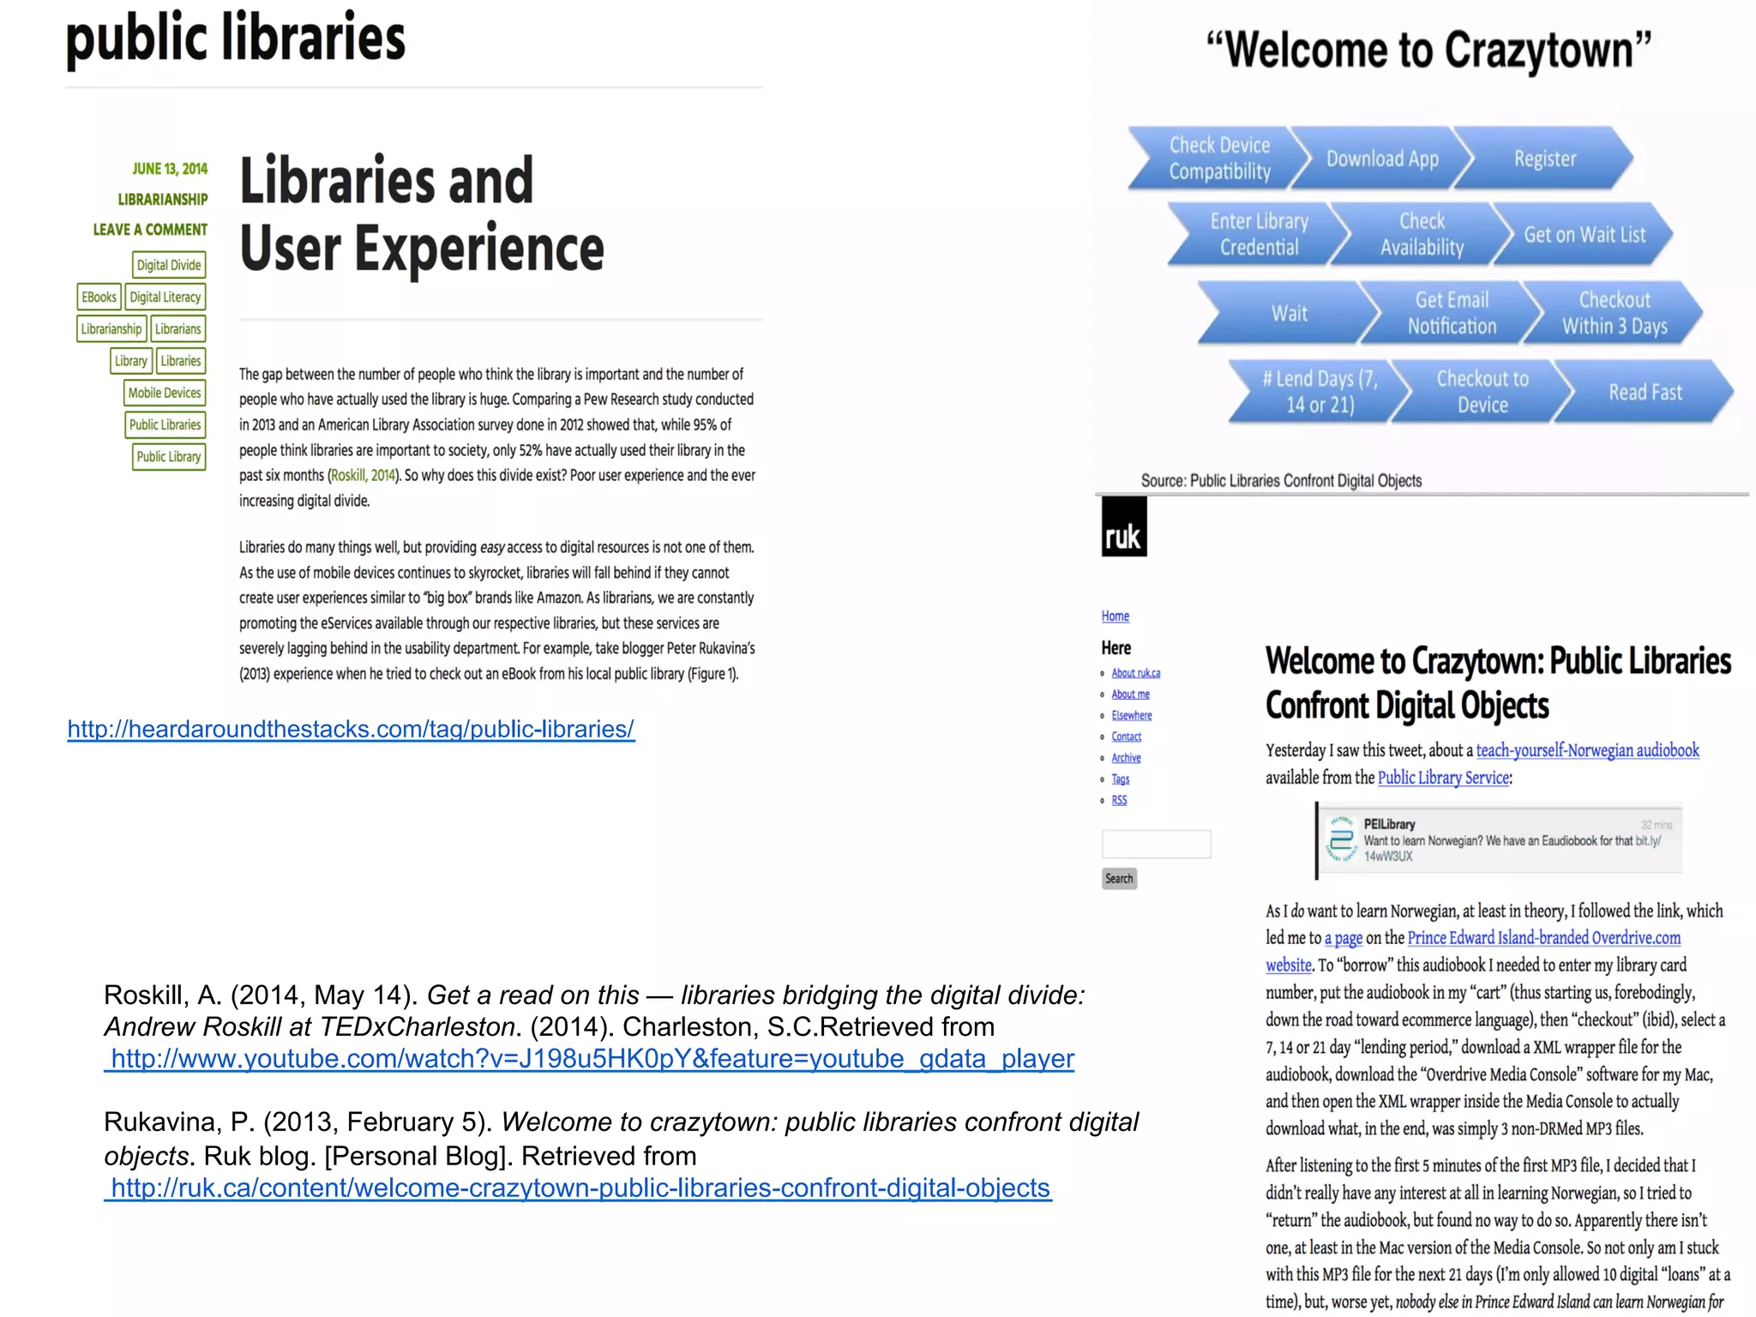Click the Search button in sidebar
The width and height of the screenshot is (1756, 1317).
(1119, 878)
